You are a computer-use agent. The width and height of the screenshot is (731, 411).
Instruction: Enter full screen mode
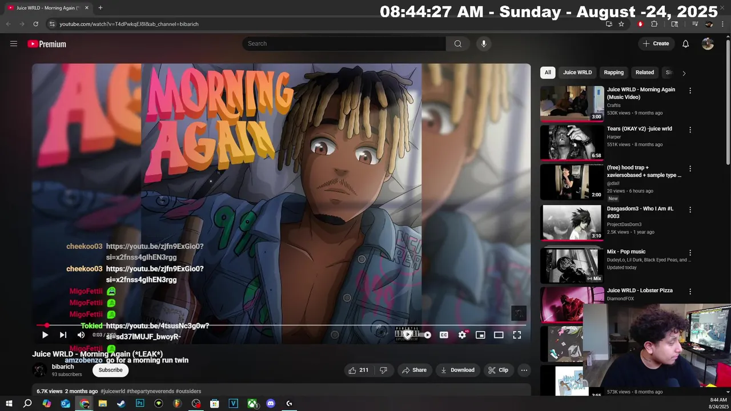517,335
